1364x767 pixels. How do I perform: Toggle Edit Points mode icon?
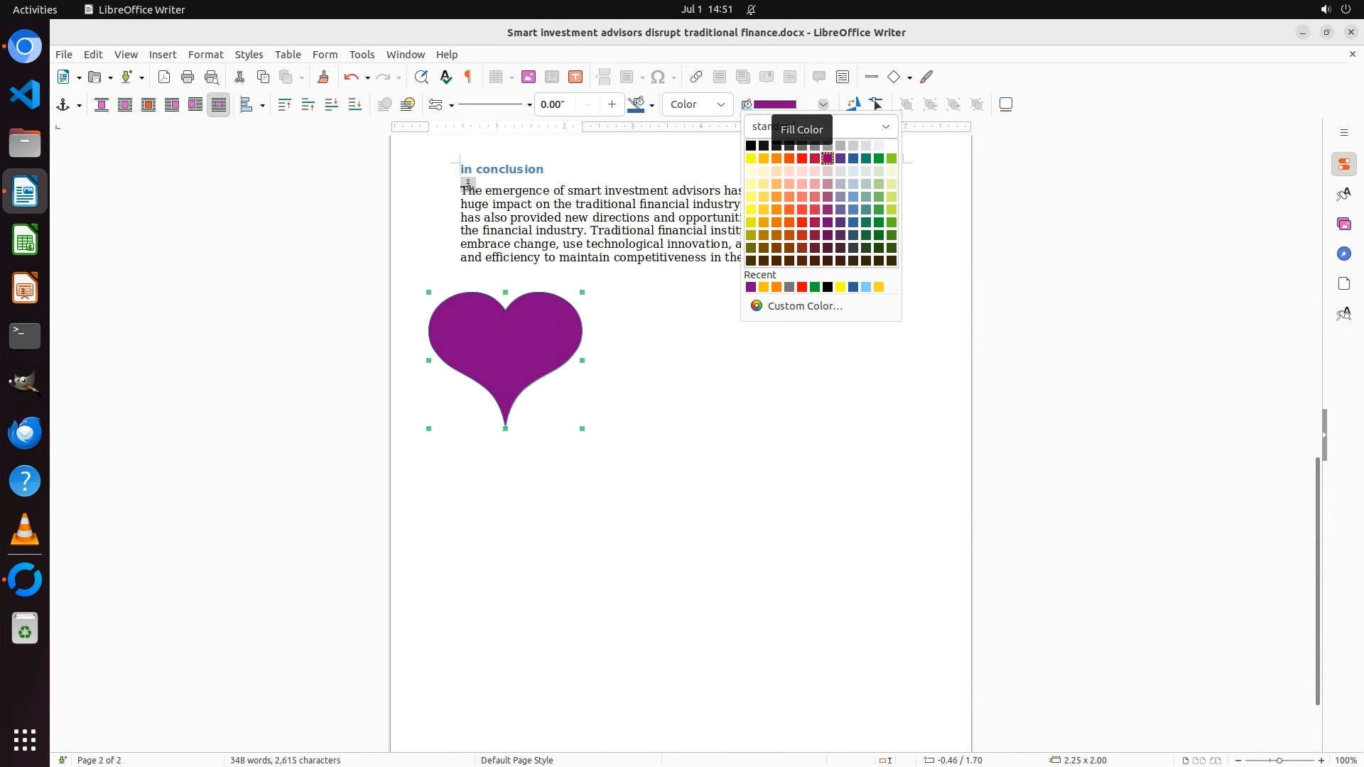(877, 105)
